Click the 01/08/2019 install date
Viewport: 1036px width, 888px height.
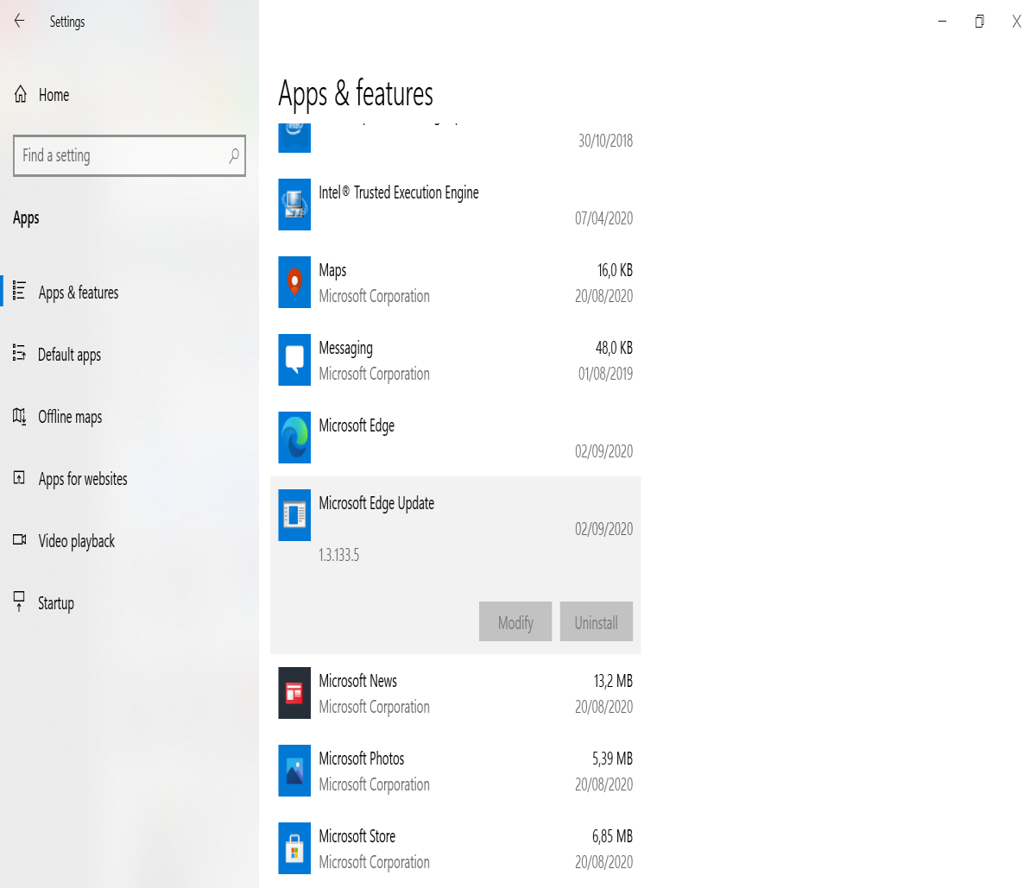605,374
